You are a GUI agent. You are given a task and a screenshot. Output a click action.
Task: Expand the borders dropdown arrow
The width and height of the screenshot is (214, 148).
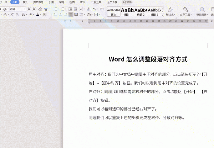coord(99,15)
